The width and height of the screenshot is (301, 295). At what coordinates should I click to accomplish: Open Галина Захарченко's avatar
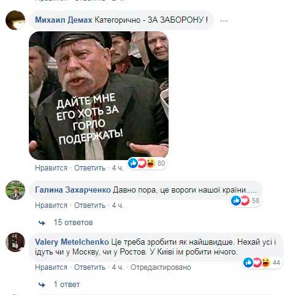pyautogui.click(x=15, y=190)
